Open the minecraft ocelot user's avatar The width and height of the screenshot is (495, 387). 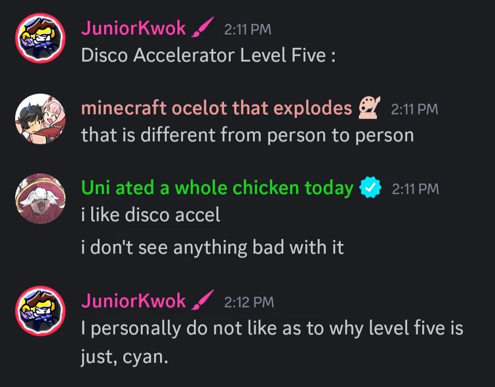click(x=41, y=119)
